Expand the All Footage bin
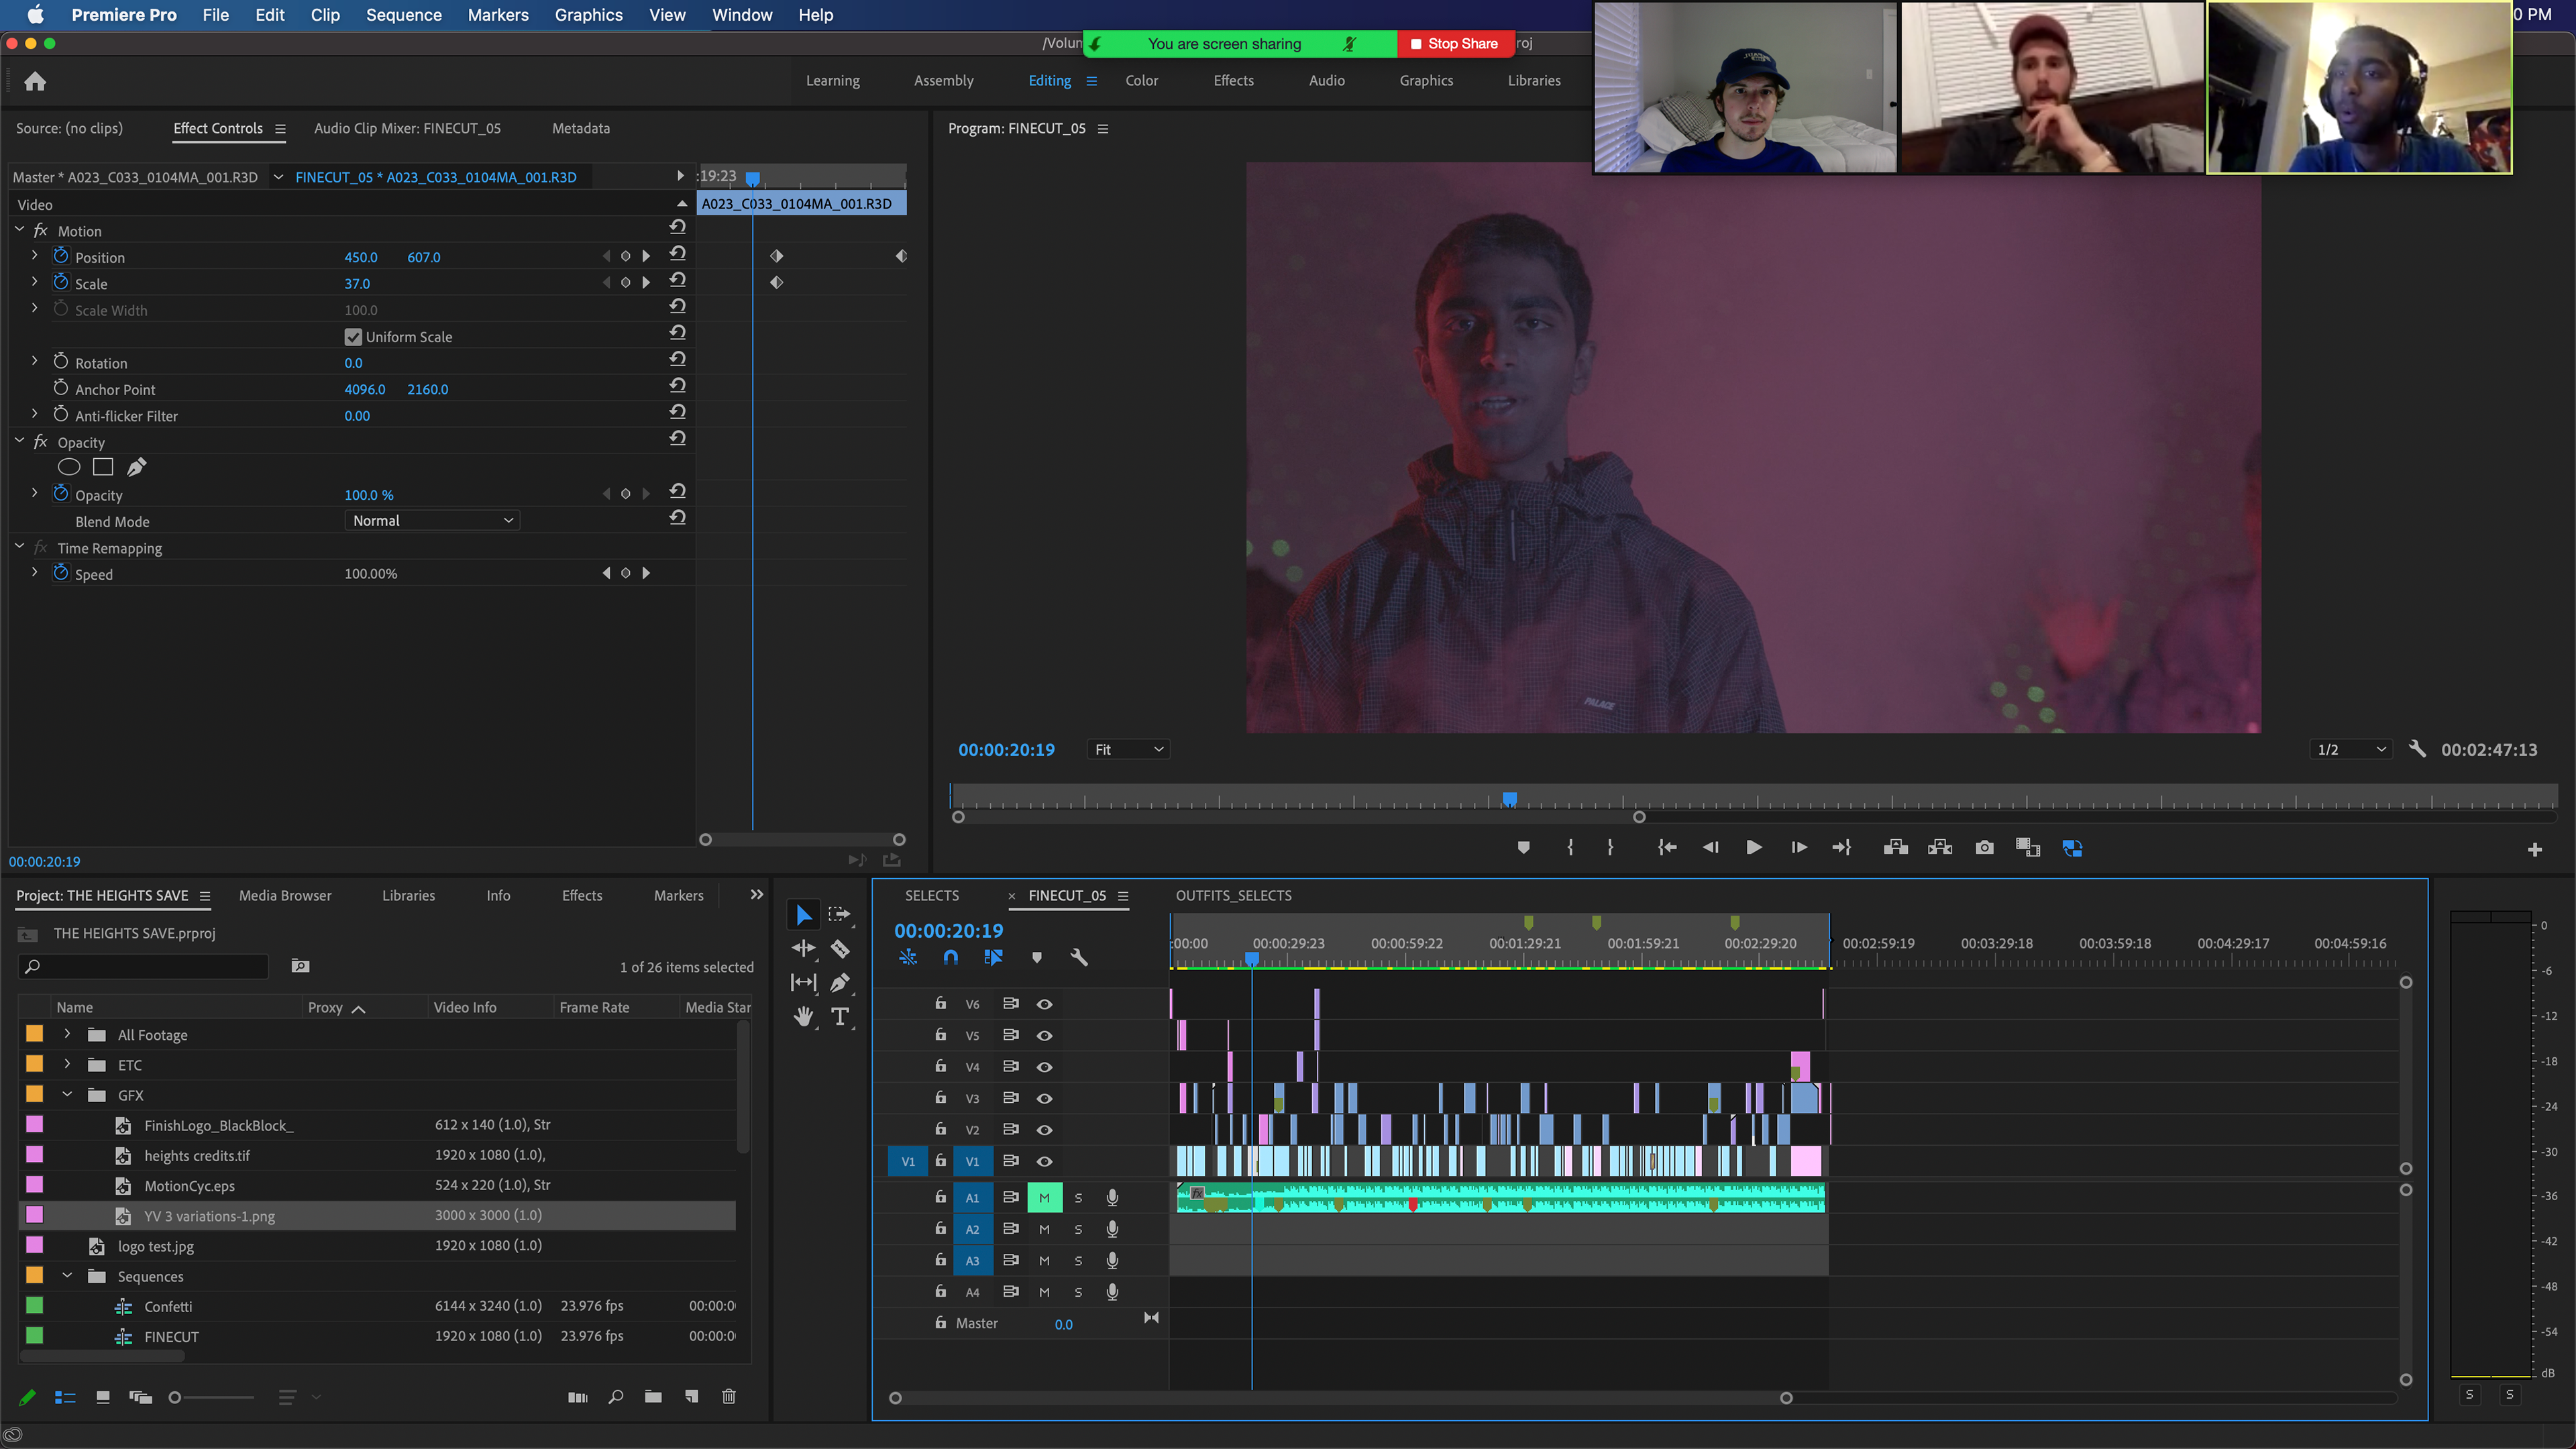 (x=67, y=1035)
